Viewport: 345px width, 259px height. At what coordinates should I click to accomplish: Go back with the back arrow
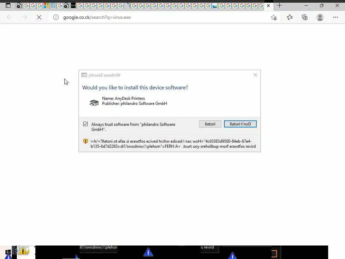9,17
